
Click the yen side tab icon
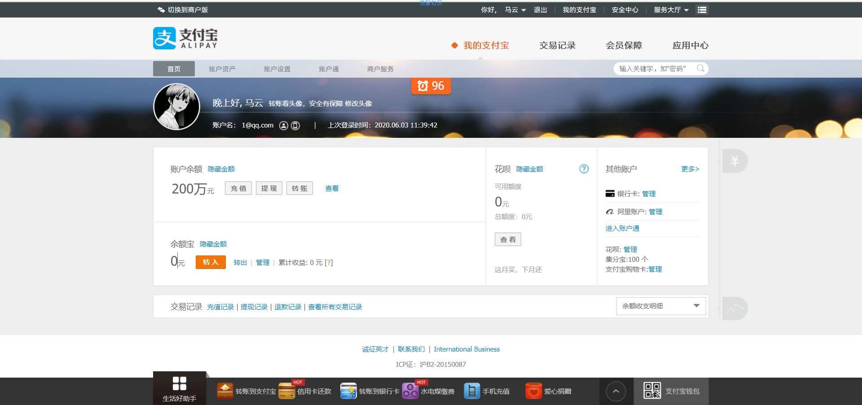point(734,161)
